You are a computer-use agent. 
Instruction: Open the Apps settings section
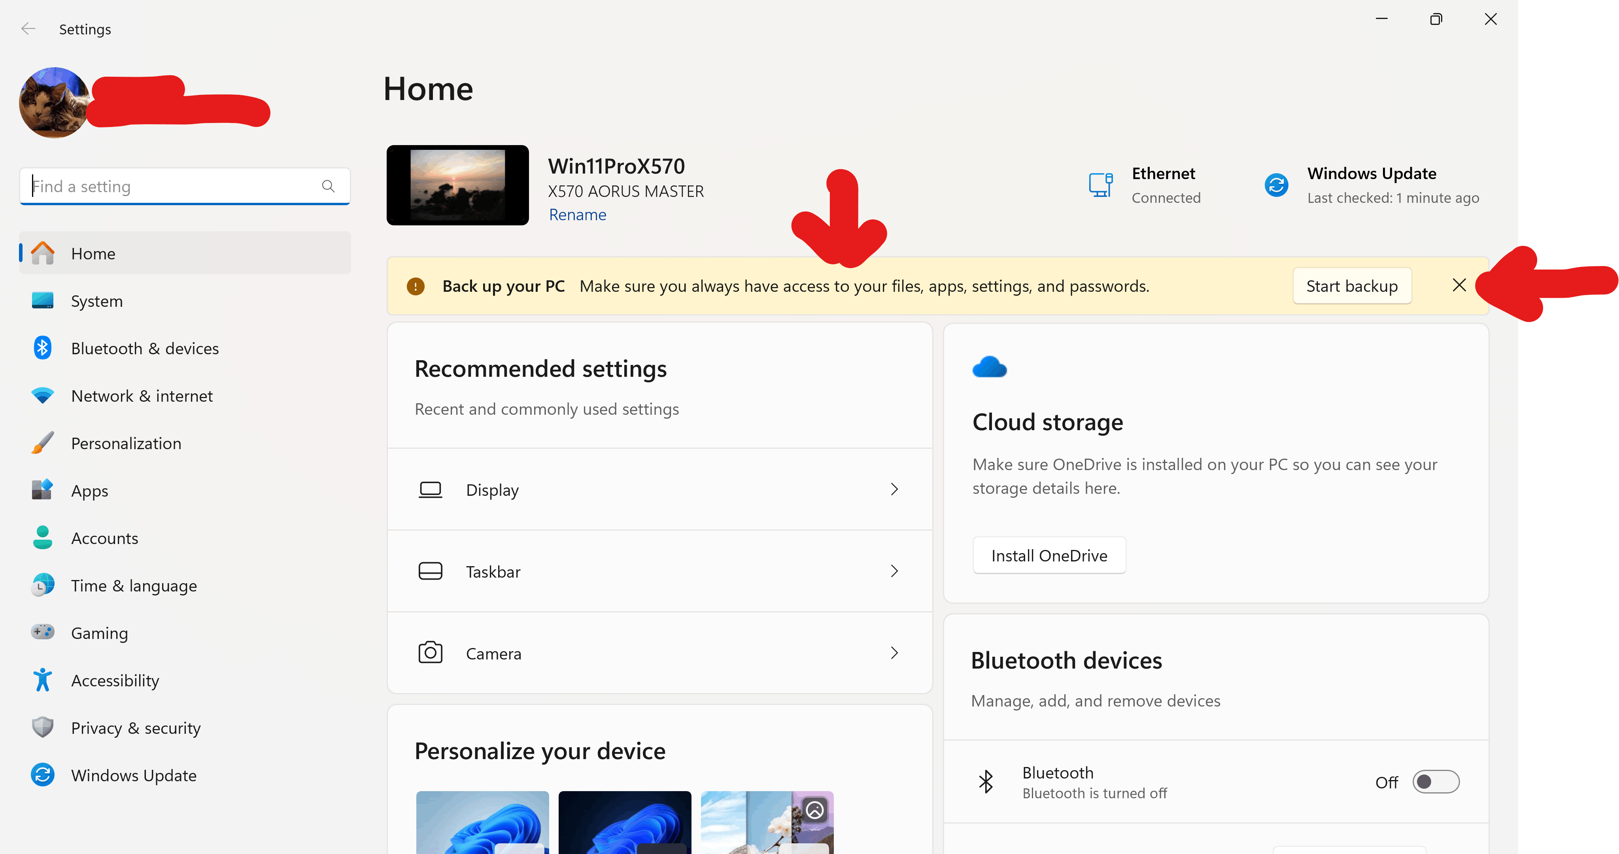(x=185, y=491)
